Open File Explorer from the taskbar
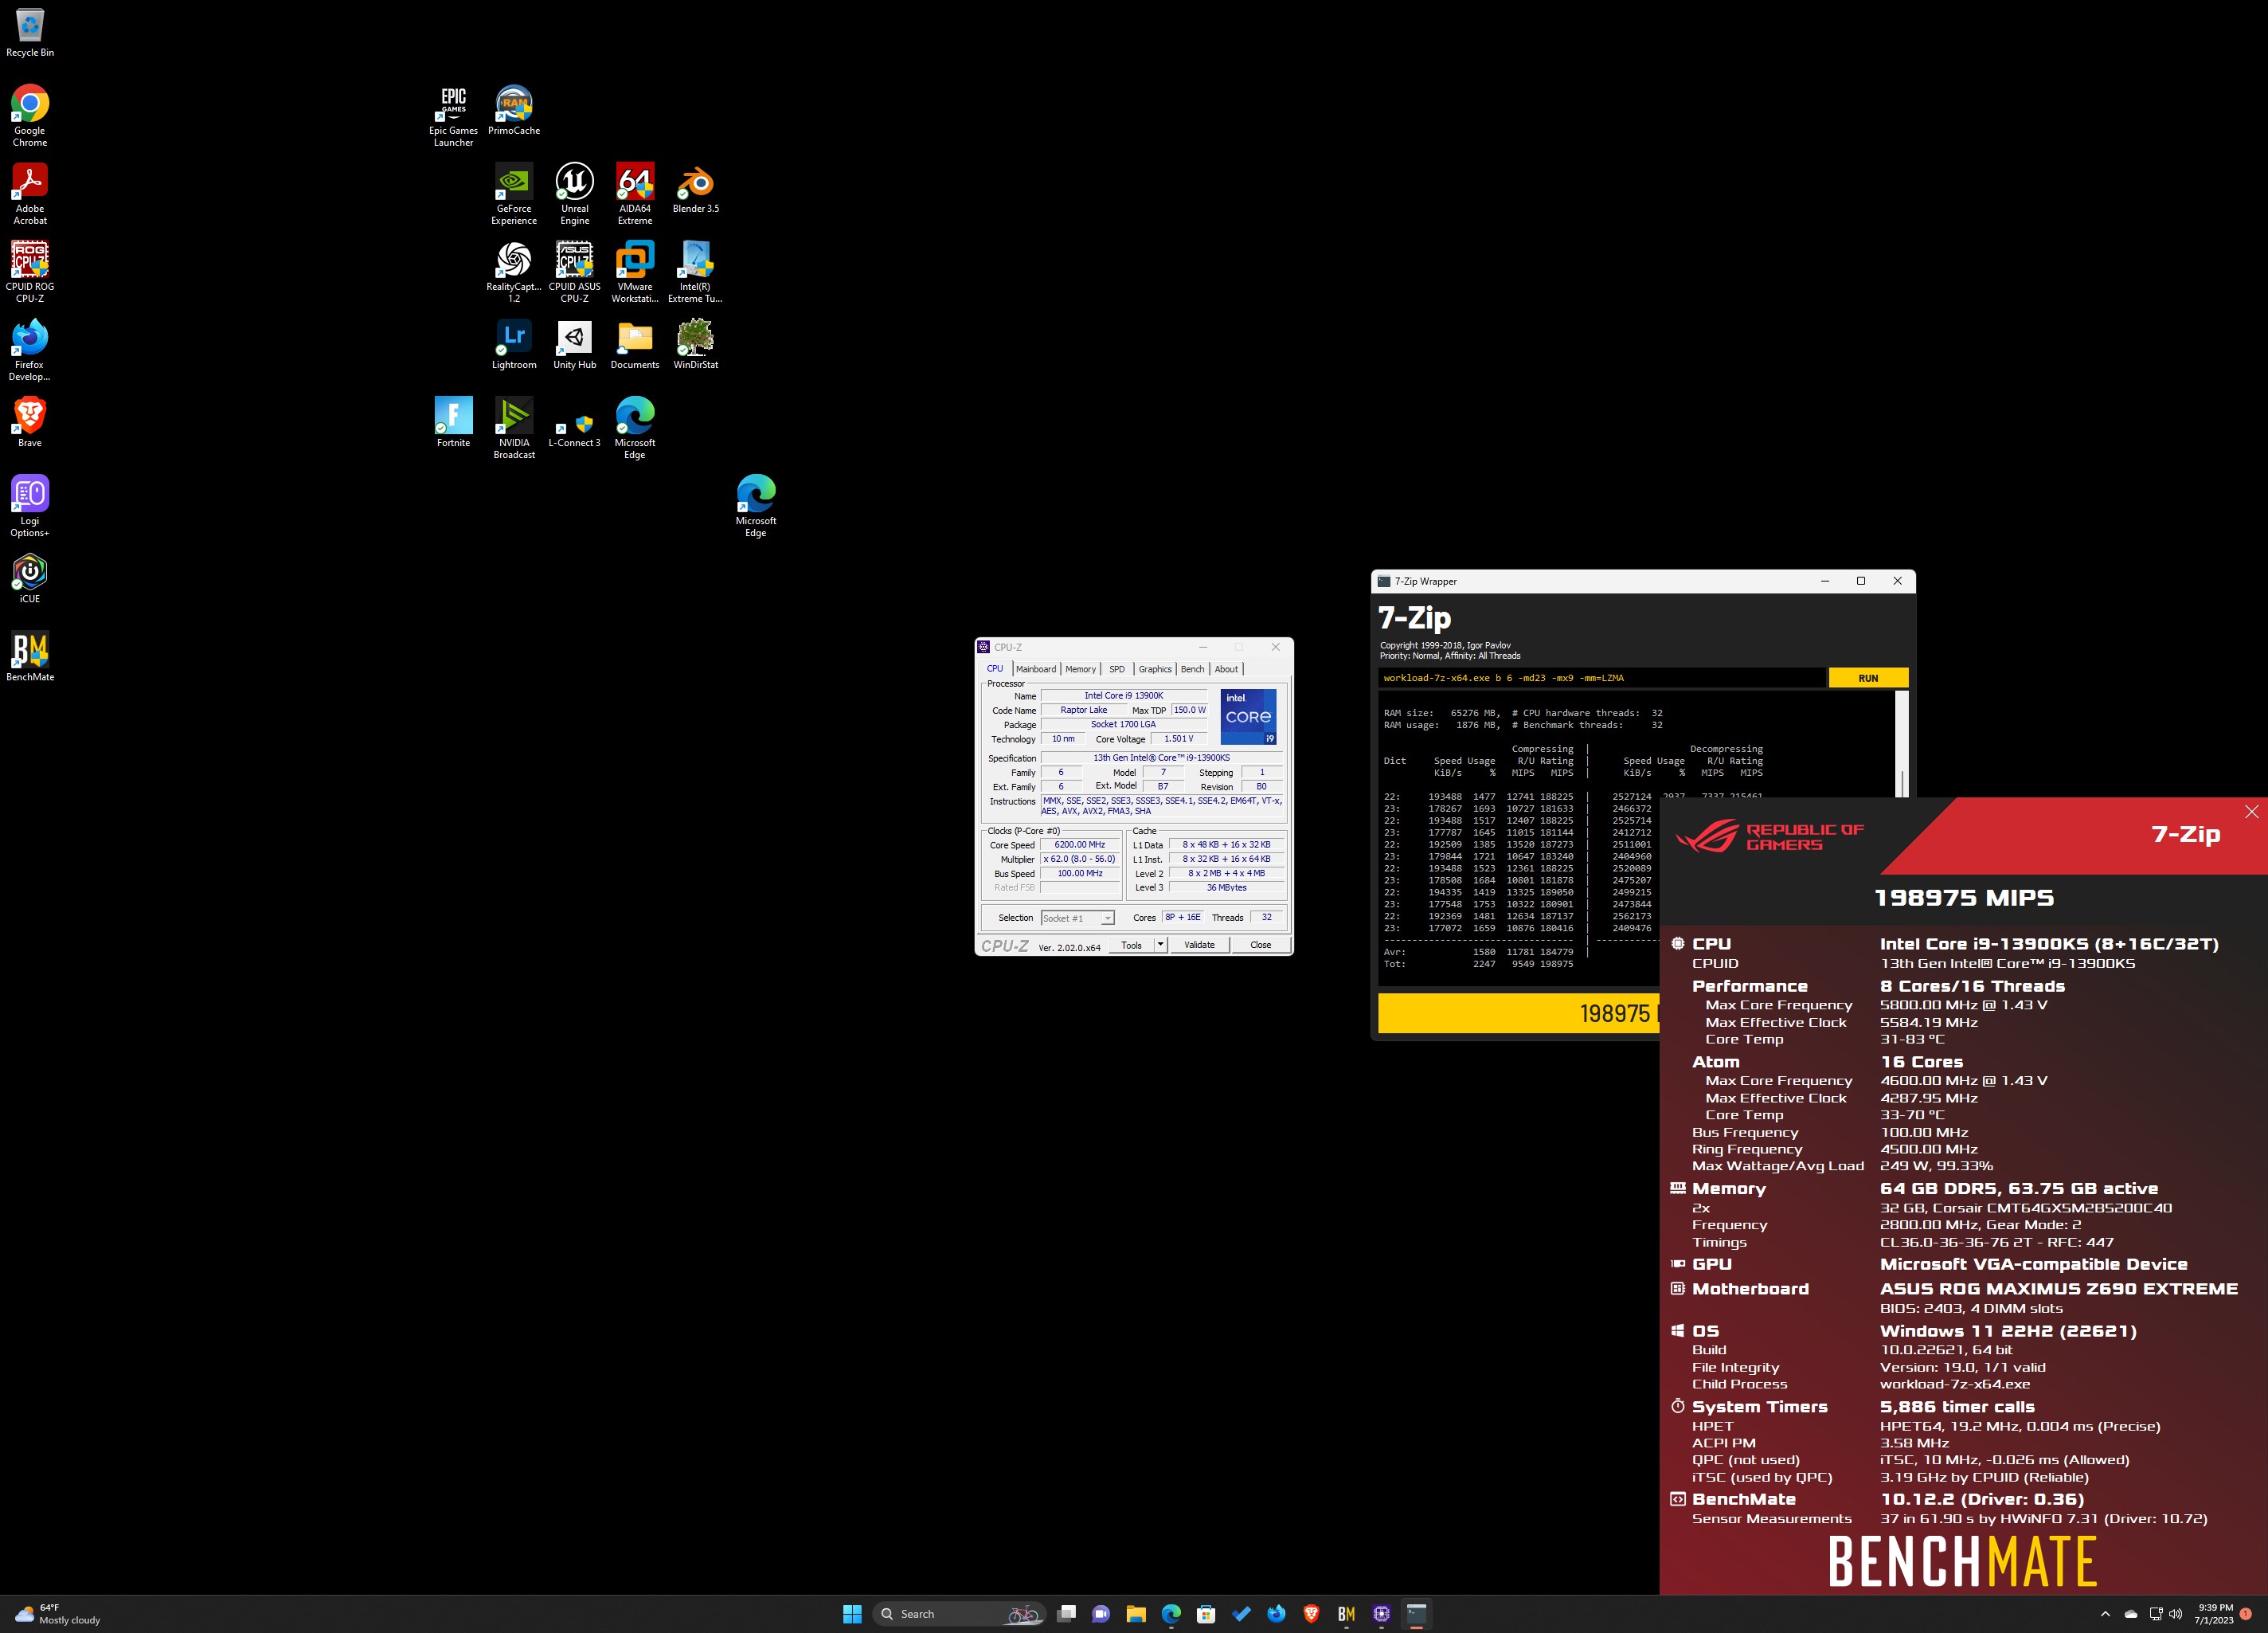This screenshot has width=2268, height=1633. pyautogui.click(x=1136, y=1613)
